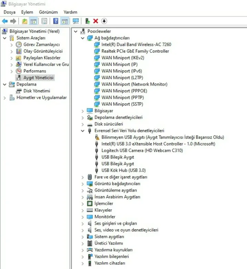This screenshot has height=269, width=247.
Task: Select Intel(R) Dual Band Wireless-AC 7260
Action: (136, 44)
